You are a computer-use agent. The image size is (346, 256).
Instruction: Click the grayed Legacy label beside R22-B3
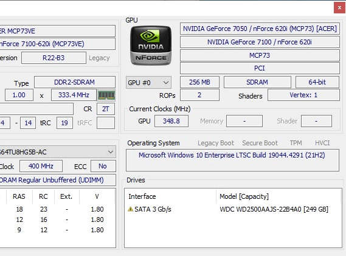pos(99,58)
